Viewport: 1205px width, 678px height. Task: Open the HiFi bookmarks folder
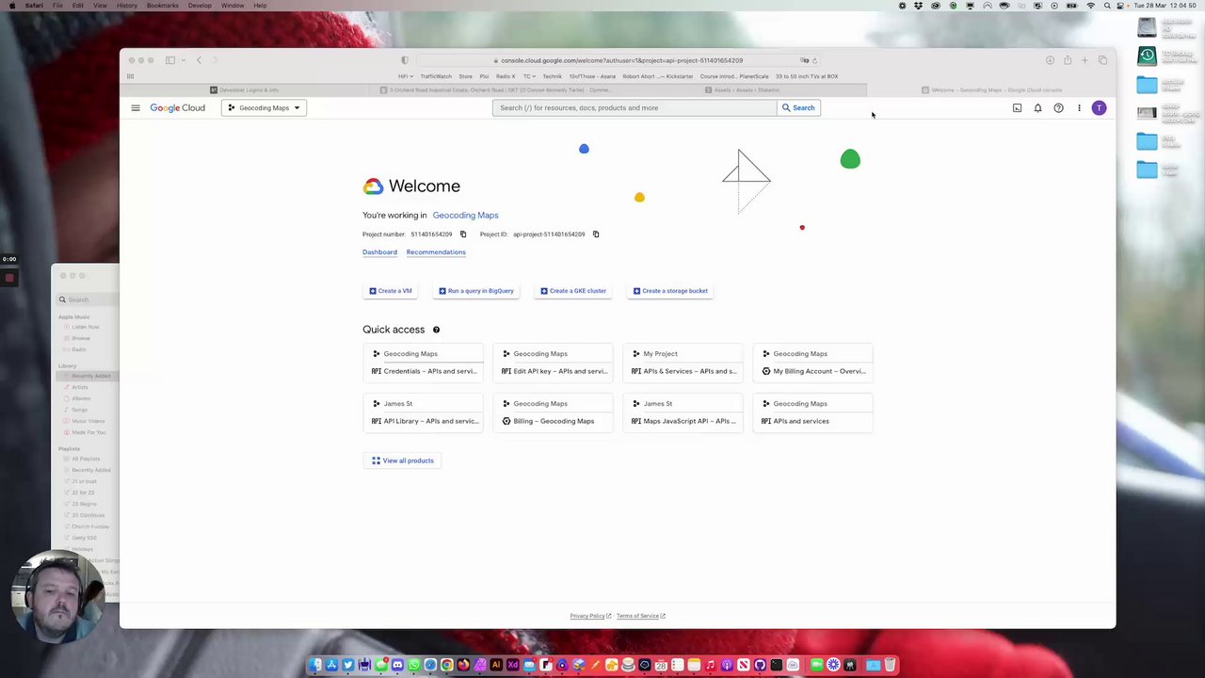406,76
